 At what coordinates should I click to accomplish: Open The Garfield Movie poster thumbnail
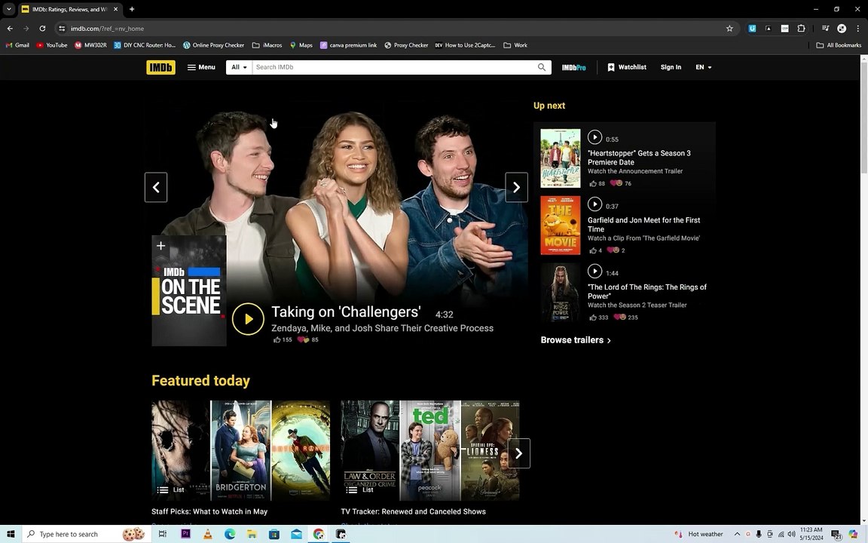click(561, 225)
